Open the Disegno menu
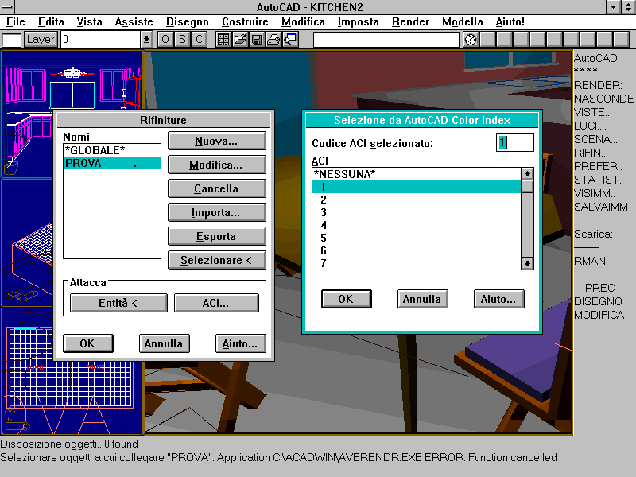This screenshot has width=636, height=477. click(188, 21)
